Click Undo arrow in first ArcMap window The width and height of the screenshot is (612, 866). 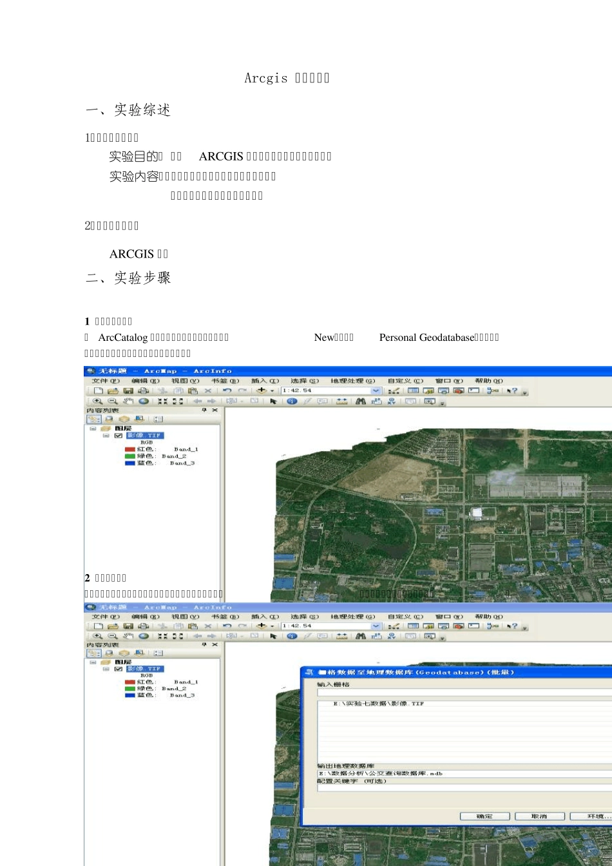[x=227, y=390]
